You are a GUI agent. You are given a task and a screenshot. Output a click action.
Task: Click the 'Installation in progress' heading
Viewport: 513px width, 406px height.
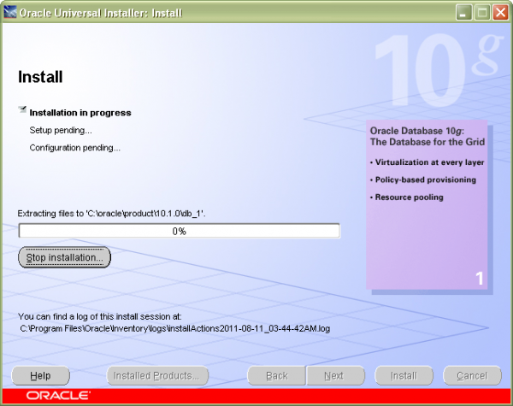click(80, 113)
